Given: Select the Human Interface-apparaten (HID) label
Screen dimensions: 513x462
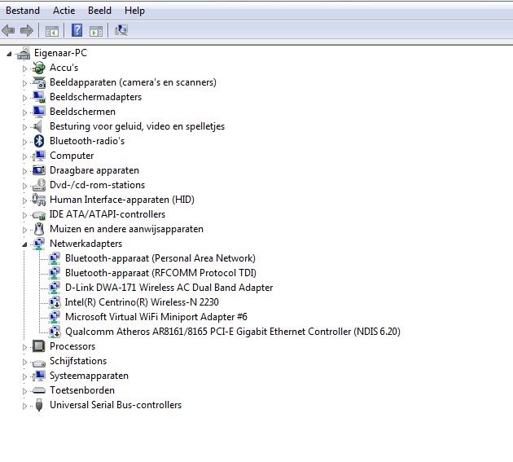Looking at the screenshot, I should coord(122,200).
